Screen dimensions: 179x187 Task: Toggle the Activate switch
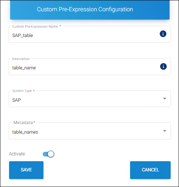[48, 154]
